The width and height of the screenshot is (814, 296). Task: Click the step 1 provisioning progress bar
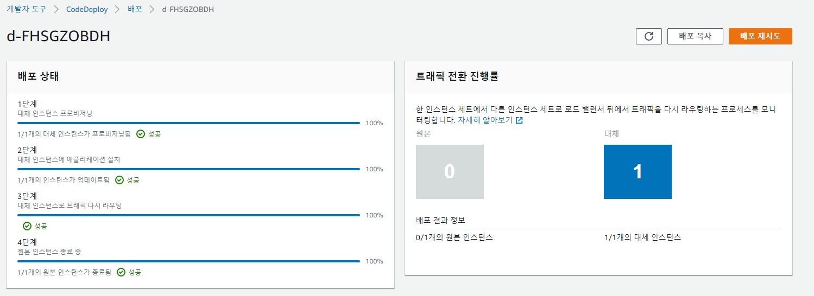tap(188, 123)
